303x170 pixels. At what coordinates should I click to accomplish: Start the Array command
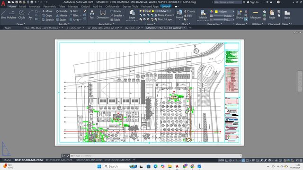pos(74,20)
